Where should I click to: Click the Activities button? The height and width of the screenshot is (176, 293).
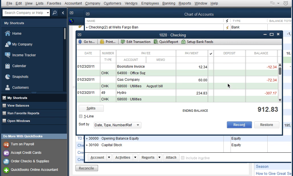123,158
